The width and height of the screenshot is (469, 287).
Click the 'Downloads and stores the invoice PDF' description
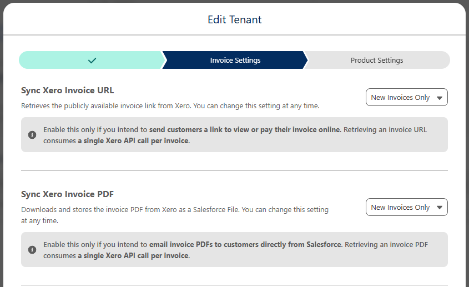[175, 215]
